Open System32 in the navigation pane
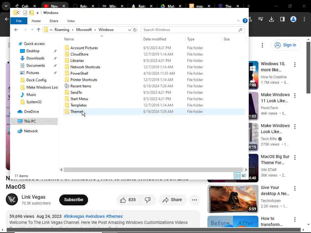The width and height of the screenshot is (311, 233). [34, 102]
